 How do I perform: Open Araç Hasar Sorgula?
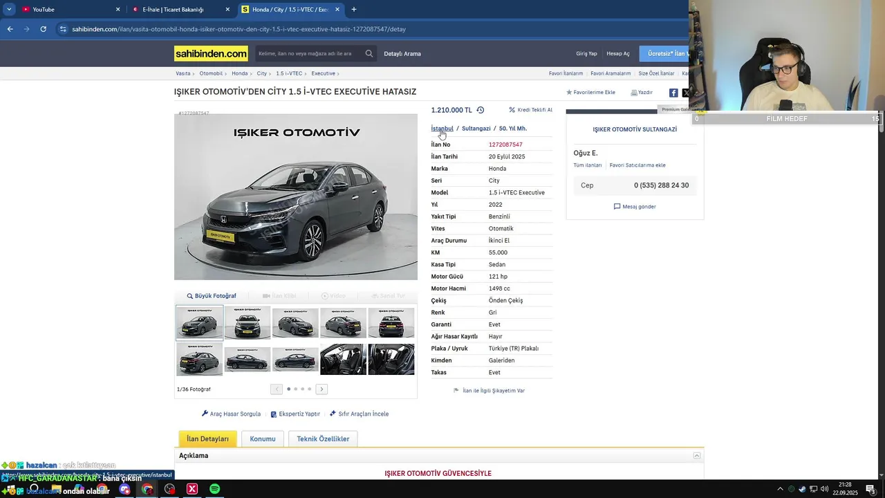231,414
